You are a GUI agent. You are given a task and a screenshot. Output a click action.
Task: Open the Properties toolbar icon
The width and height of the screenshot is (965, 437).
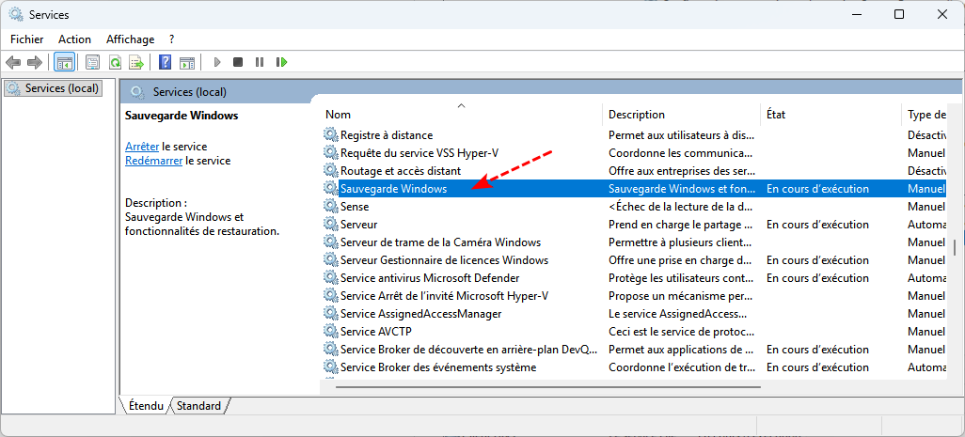92,62
